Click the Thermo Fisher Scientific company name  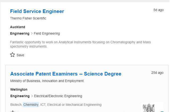28,18
